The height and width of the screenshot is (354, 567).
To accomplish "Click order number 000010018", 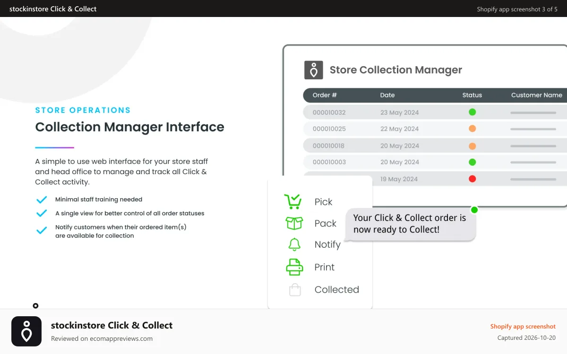I will click(328, 146).
